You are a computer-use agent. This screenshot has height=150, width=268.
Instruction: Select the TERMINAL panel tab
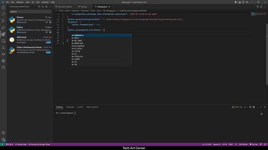[x=59, y=107]
